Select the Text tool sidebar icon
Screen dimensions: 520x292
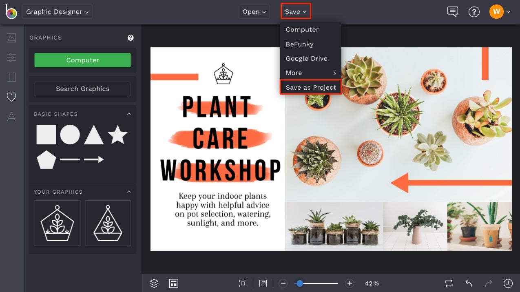coord(11,117)
